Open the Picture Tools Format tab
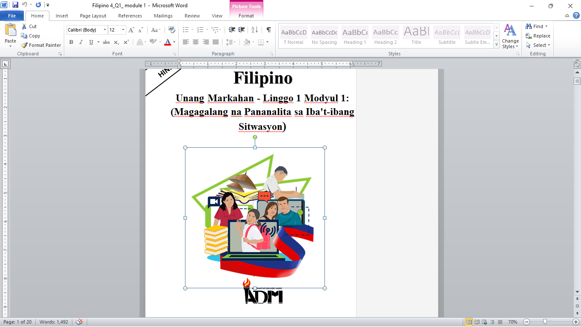 coord(246,16)
